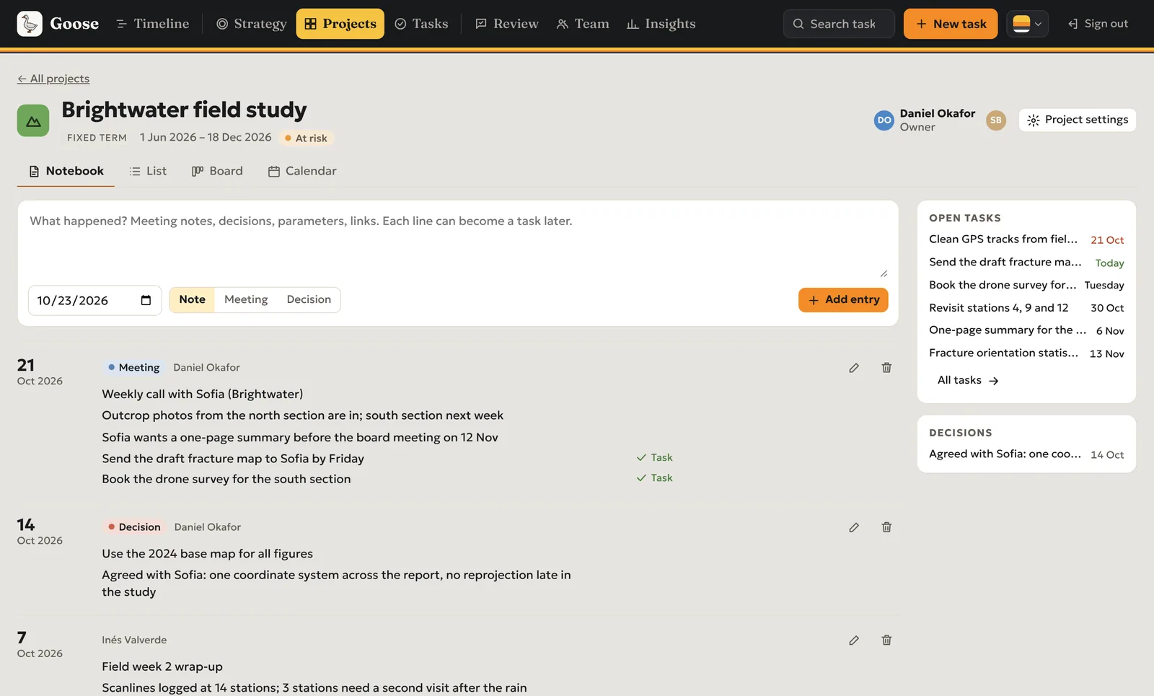This screenshot has width=1154, height=696.
Task: Click the Task marker beside 'Send the draft fracture map'
Action: [654, 458]
